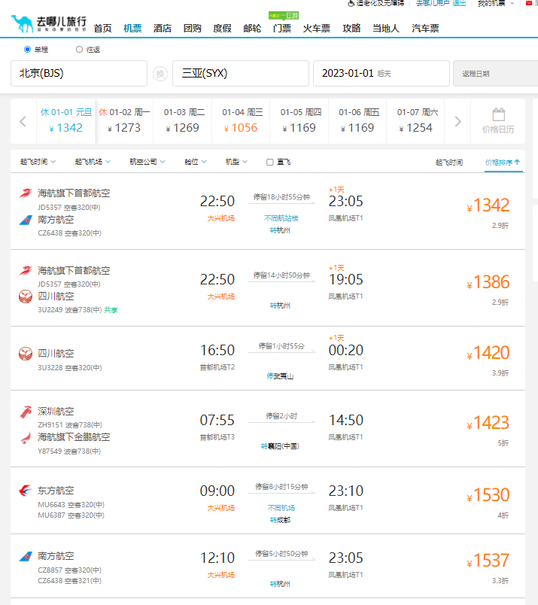Screen dimensions: 538x605
Task: Click the accessibility icon in top bar
Action: coord(351,4)
